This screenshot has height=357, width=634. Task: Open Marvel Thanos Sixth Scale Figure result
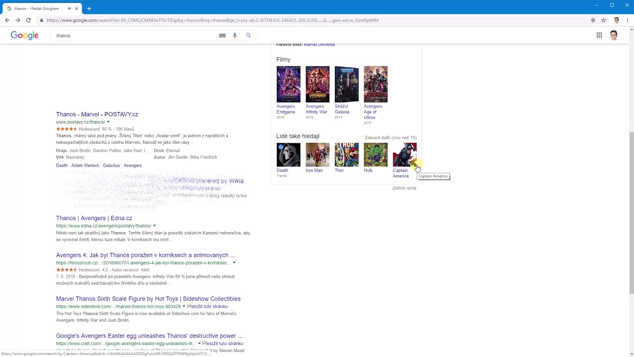pos(148,299)
